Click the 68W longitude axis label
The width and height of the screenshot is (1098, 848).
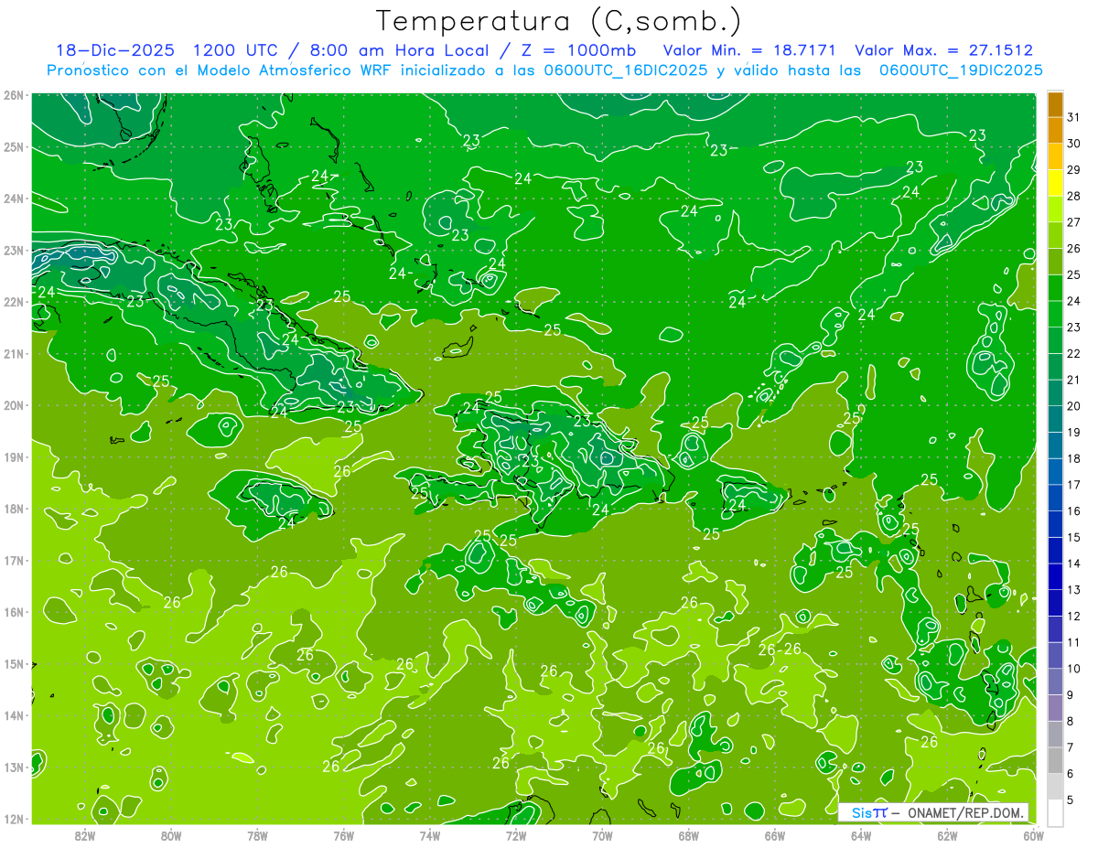(x=688, y=835)
